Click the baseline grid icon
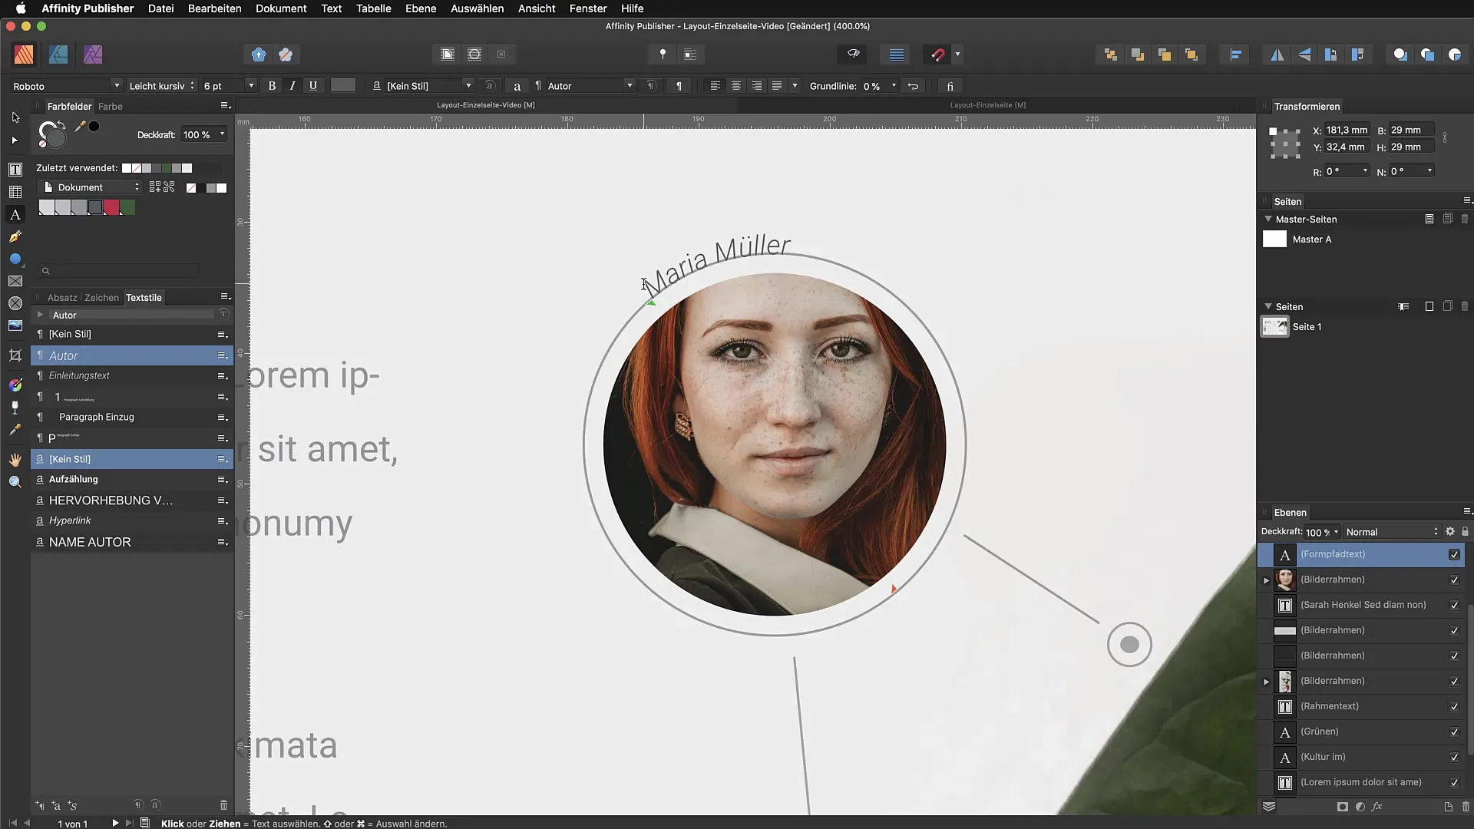1474x829 pixels. (896, 54)
